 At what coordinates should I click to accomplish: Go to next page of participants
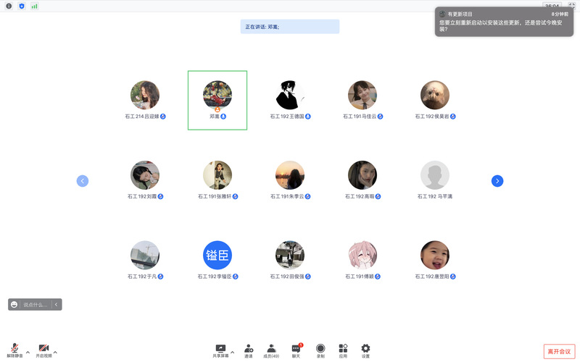tap(497, 181)
